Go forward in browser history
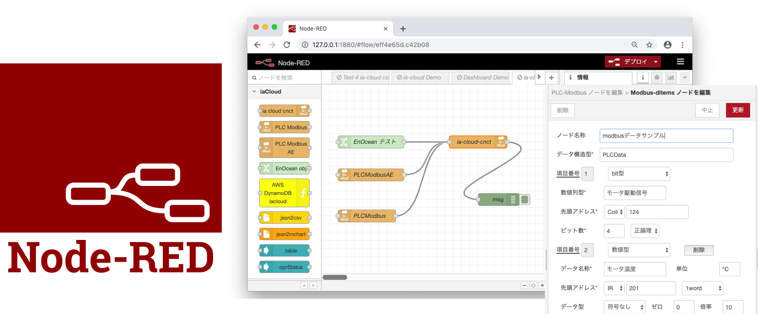Screen dimensions: 758x314 coord(272,45)
